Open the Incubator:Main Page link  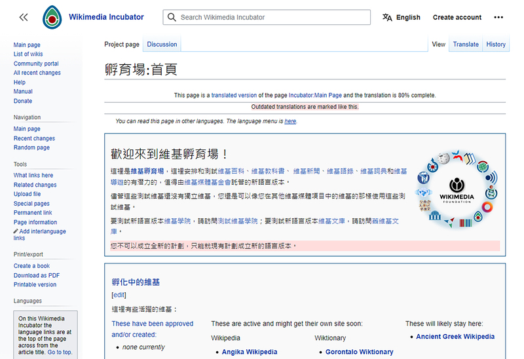click(315, 95)
